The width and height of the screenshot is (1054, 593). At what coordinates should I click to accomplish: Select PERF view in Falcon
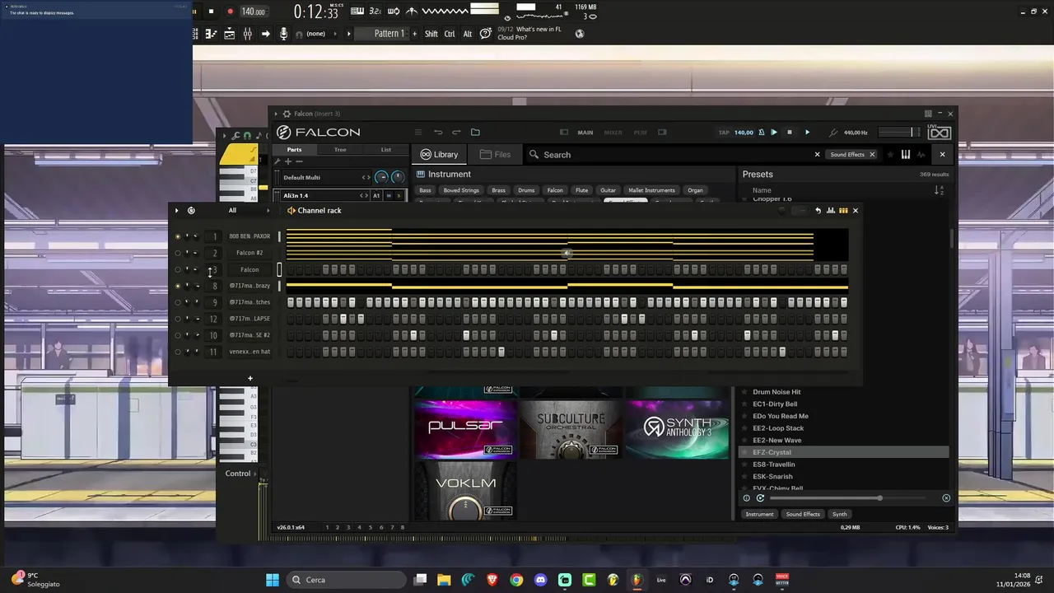coord(640,132)
